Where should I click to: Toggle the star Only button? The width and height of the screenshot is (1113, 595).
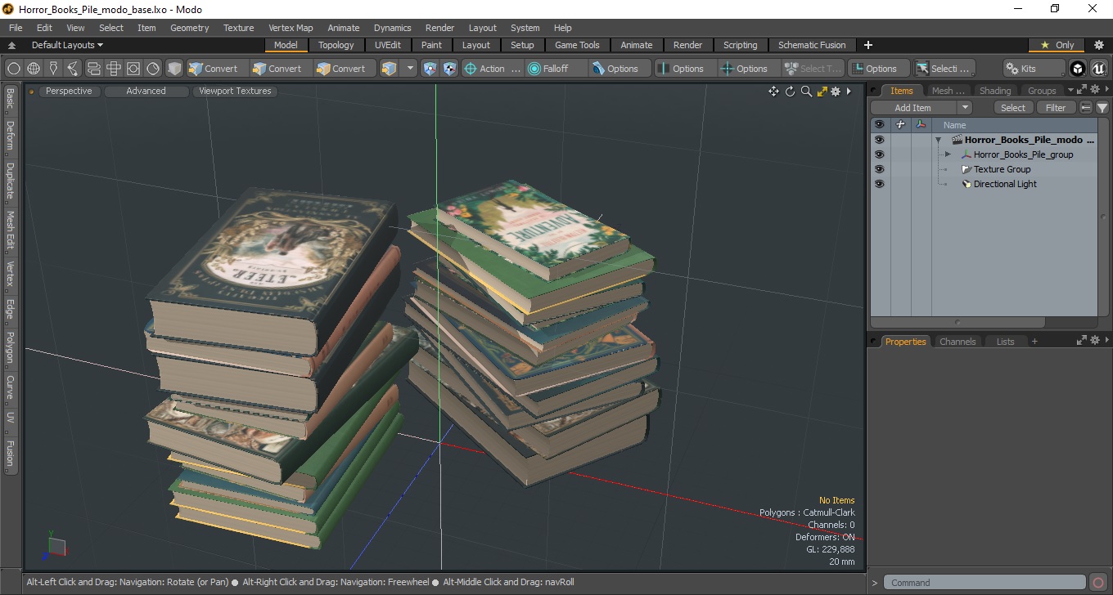(x=1057, y=45)
